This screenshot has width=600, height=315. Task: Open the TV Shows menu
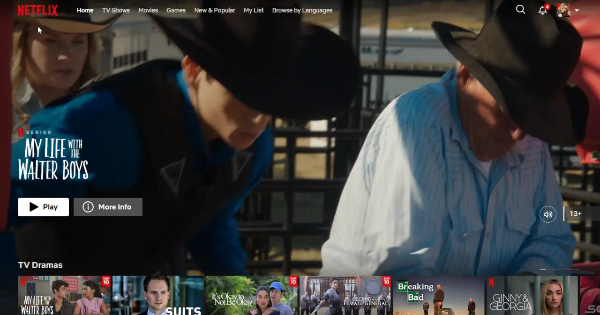coord(116,10)
